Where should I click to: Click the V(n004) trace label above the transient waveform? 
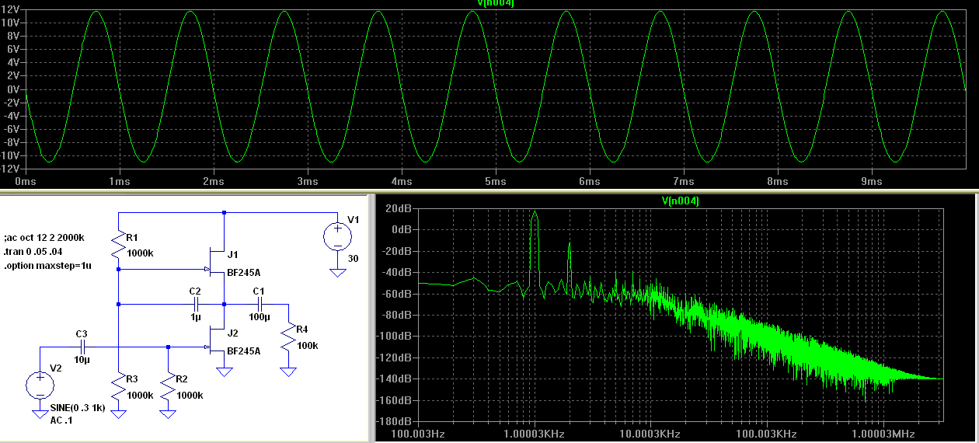click(x=496, y=3)
